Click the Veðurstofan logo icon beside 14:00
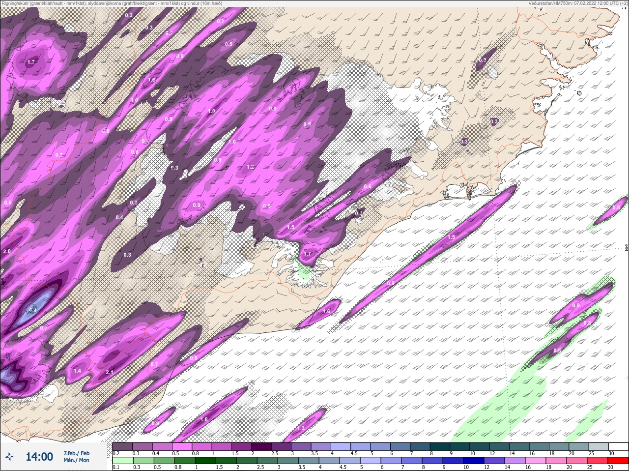This screenshot has height=471, width=629. (x=9, y=457)
